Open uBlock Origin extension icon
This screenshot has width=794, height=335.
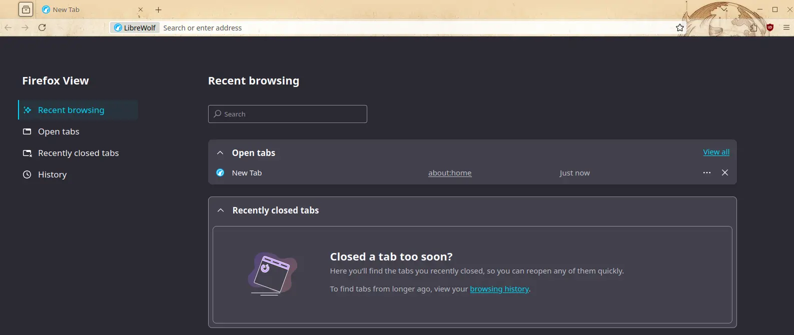coord(770,27)
